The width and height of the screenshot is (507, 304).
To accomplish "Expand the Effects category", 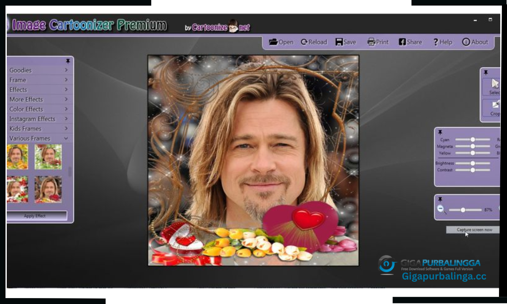I will (40, 90).
